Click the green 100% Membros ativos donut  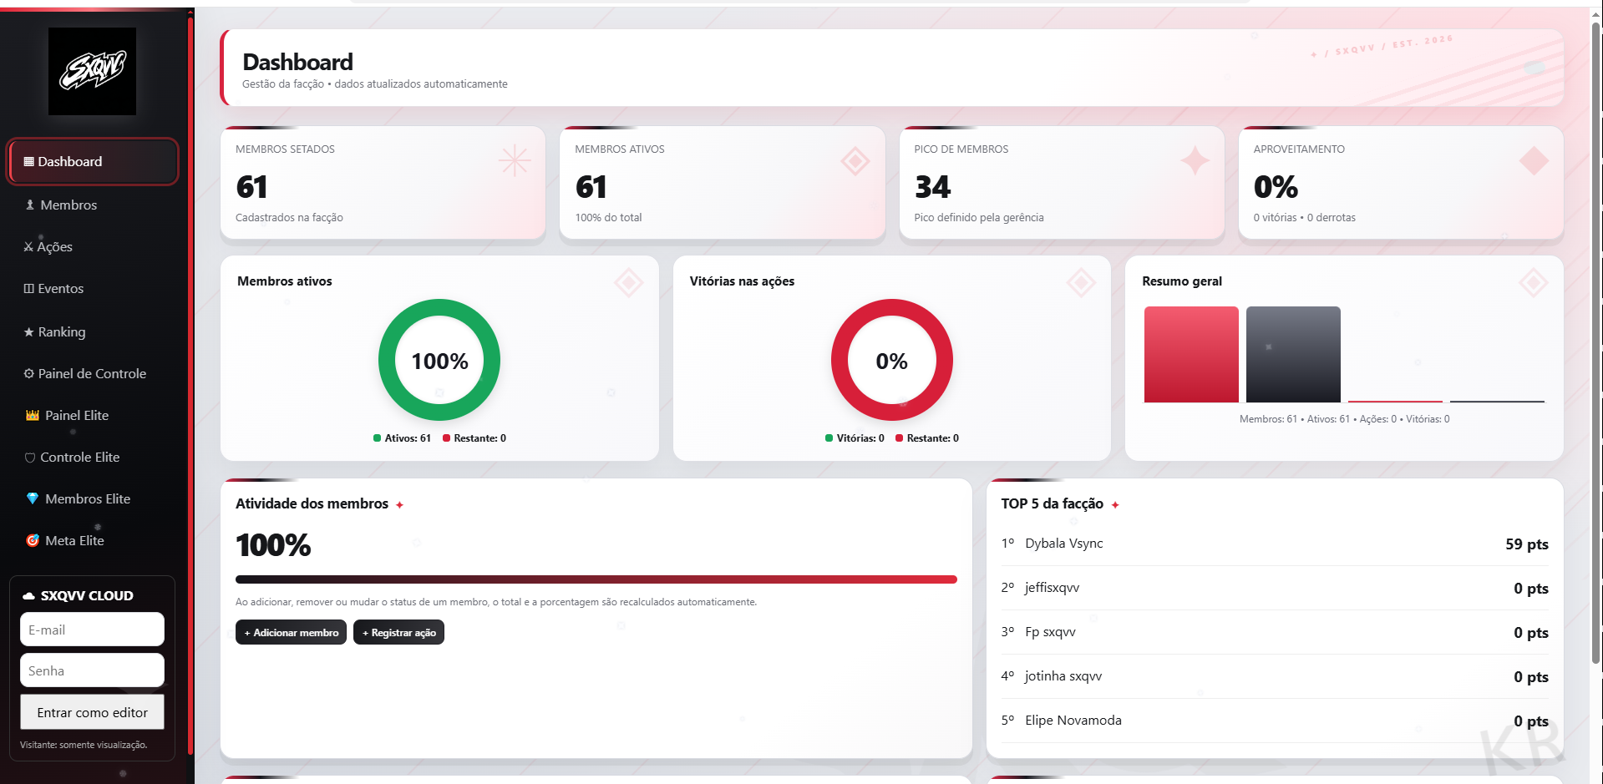439,360
